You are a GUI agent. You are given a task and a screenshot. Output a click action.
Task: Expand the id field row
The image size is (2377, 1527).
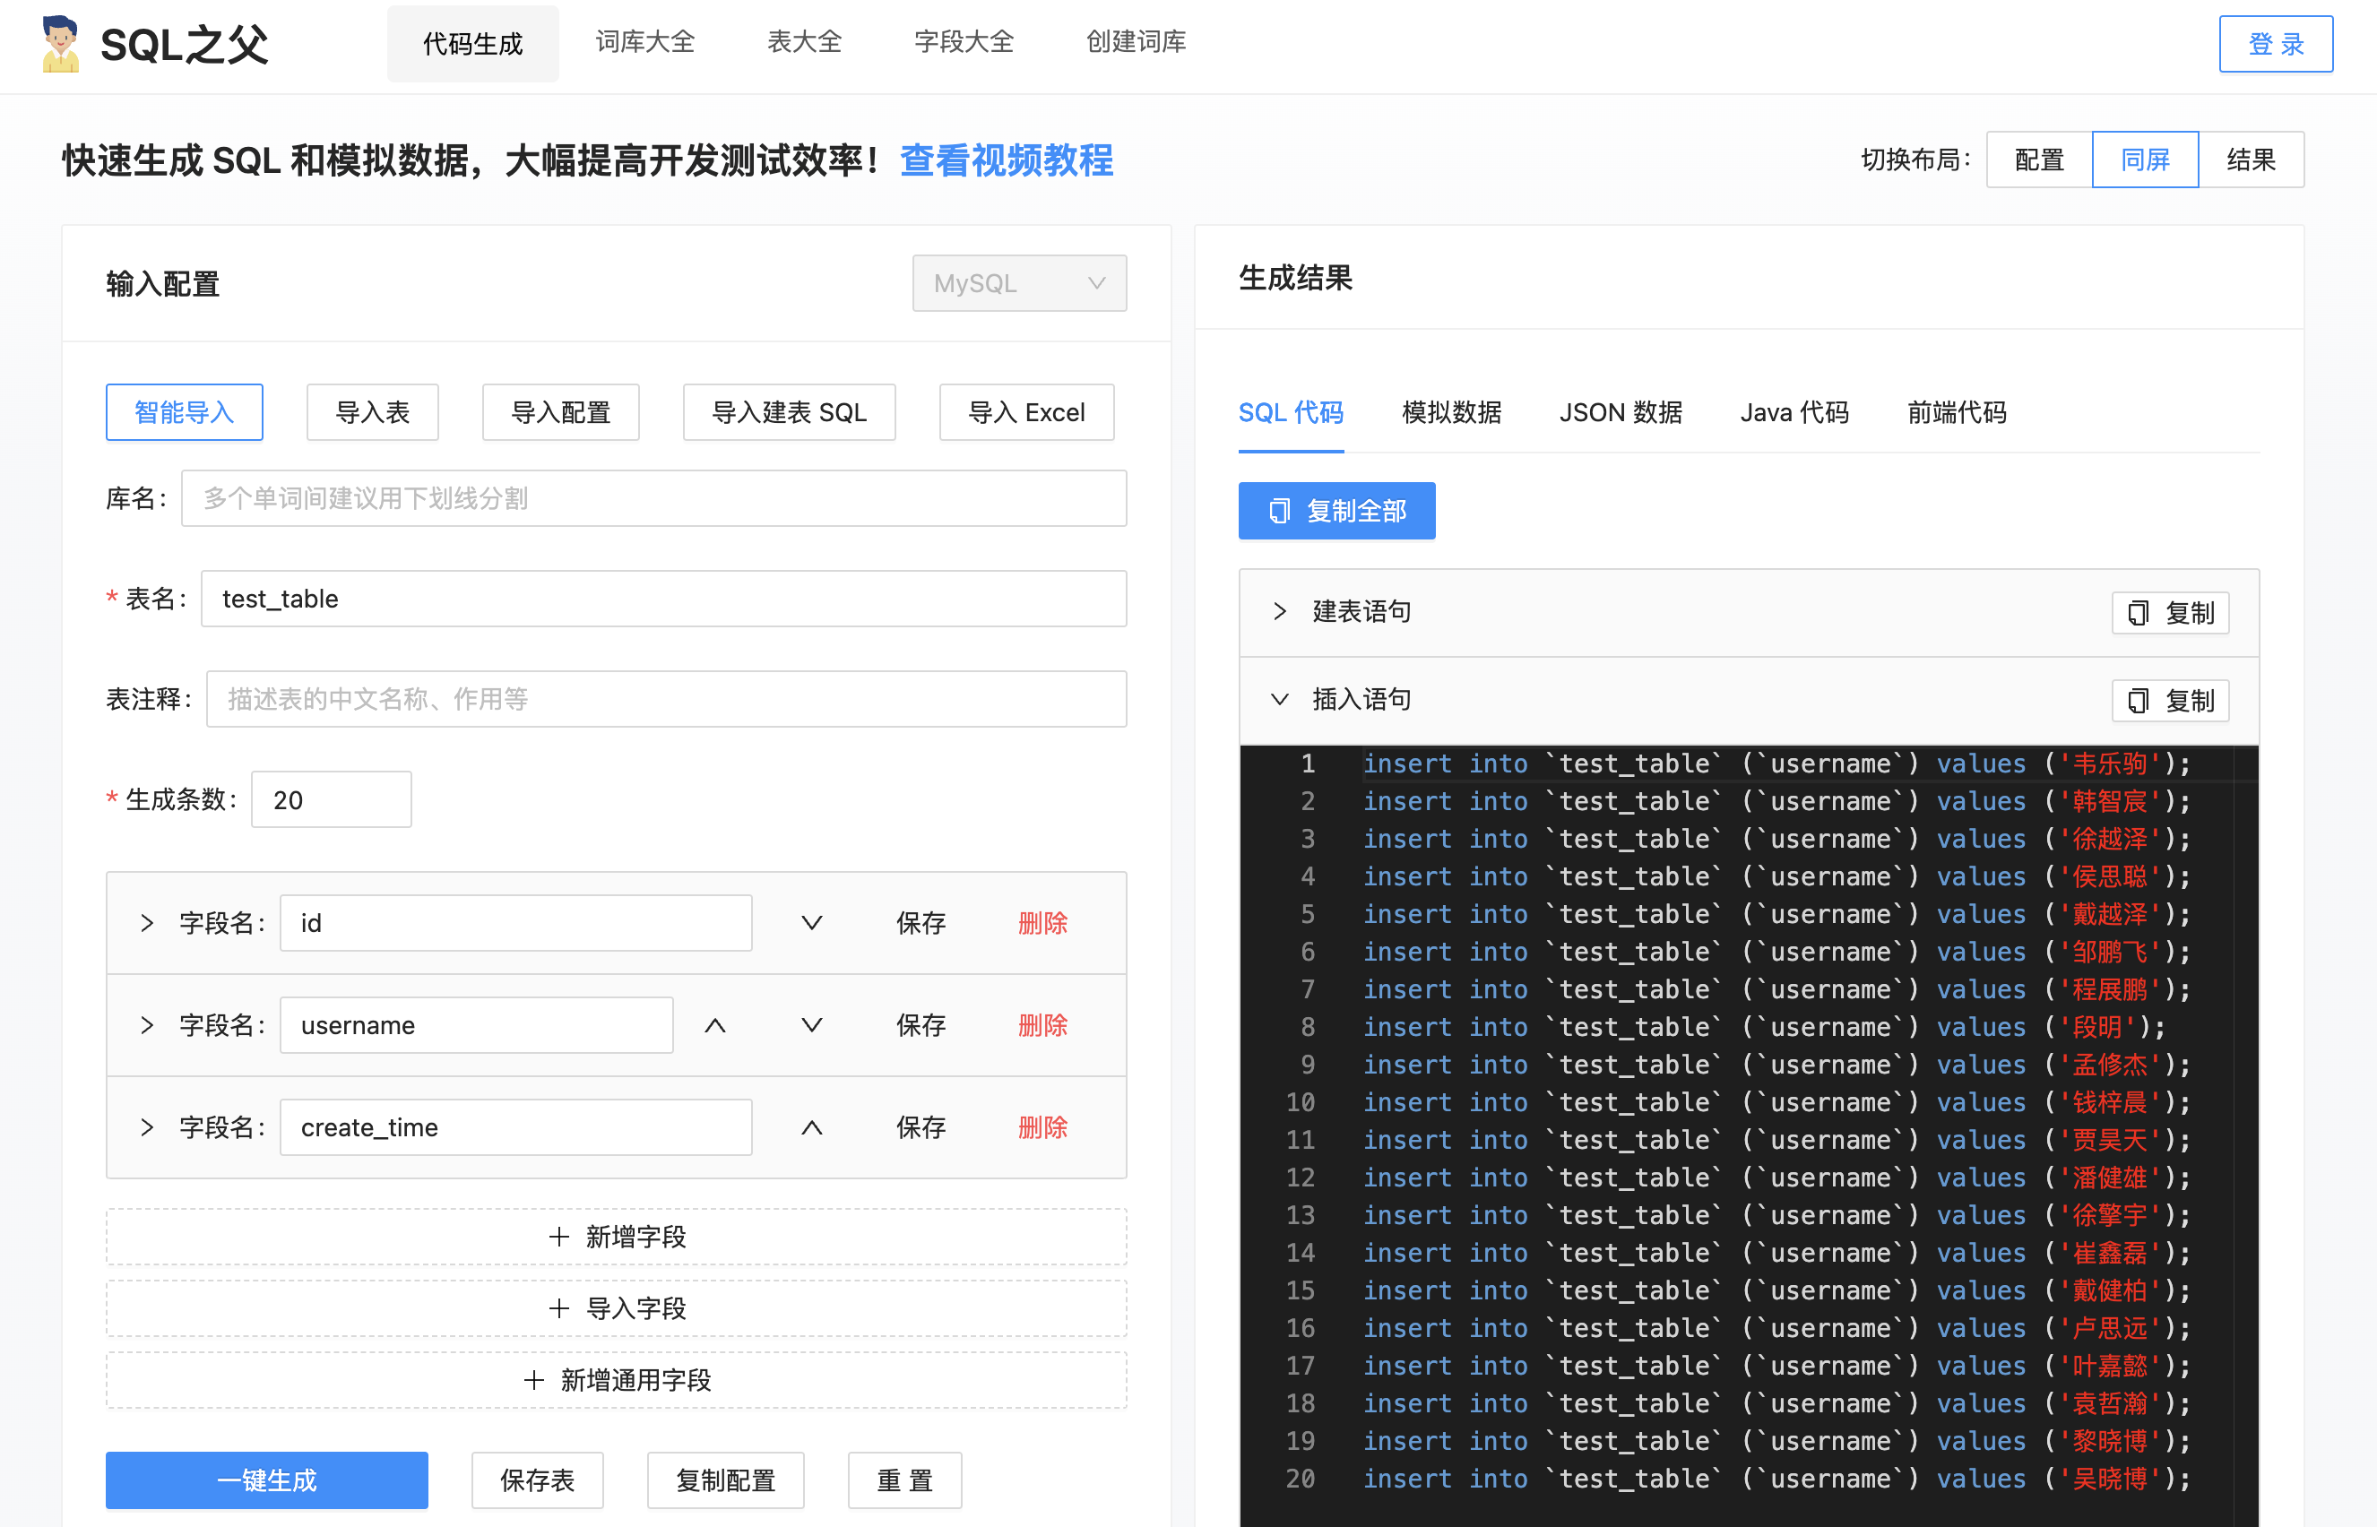(147, 922)
